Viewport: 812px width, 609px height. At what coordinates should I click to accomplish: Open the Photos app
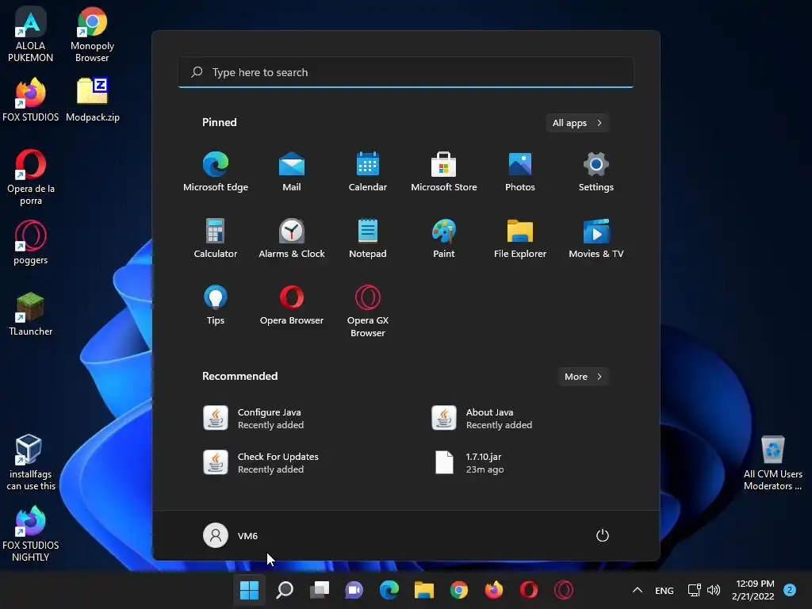(x=520, y=172)
